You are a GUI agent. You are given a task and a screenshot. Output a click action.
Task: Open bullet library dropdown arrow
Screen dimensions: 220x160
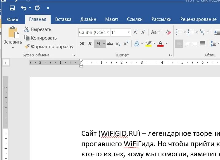185,32
